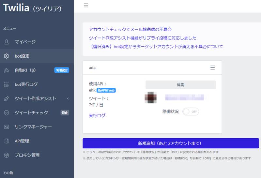Screen dimensions: 261x178
Task: Click the hamburger menu icon in top bar
Action: 86,5
